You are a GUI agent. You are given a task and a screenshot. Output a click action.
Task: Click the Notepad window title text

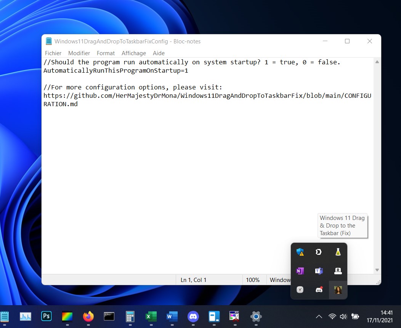(127, 41)
